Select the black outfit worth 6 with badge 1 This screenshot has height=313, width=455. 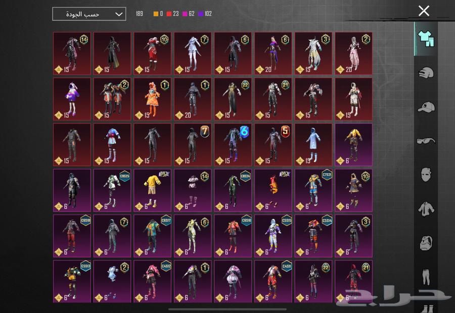pos(193,281)
